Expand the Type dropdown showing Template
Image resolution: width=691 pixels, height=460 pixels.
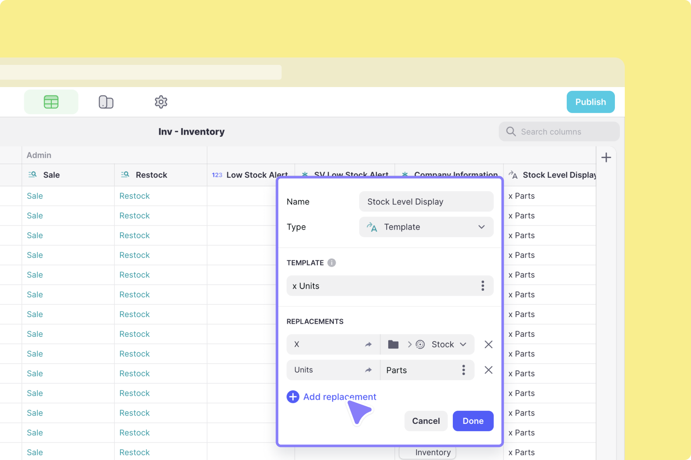pos(426,227)
